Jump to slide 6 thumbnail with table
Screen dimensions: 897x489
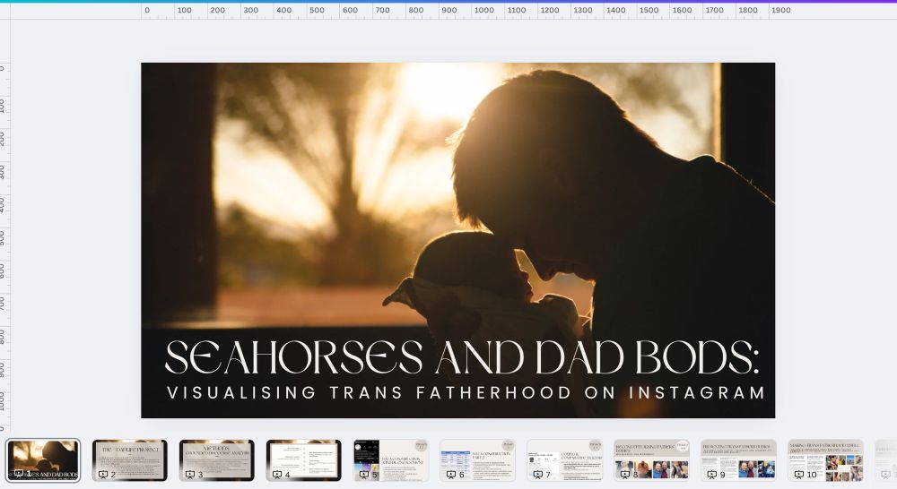(478, 460)
